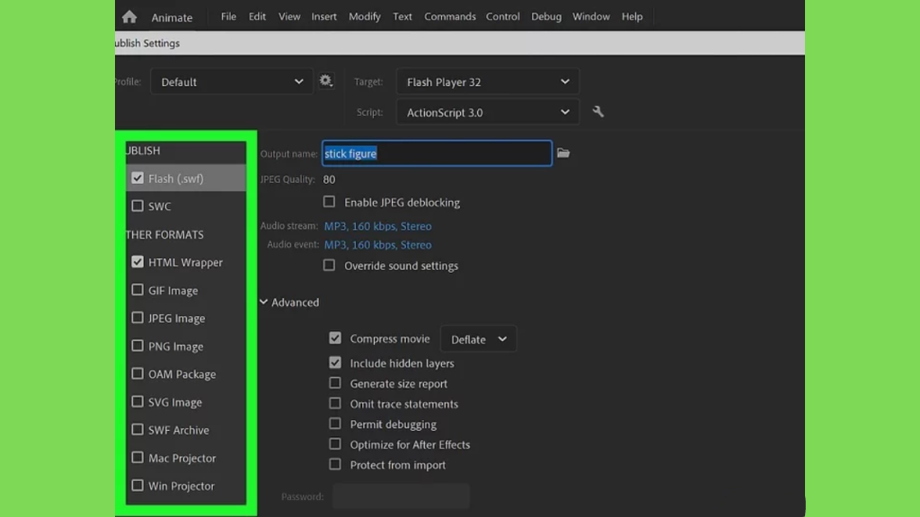Enable Mac Projector format
This screenshot has height=517, width=920.
137,457
